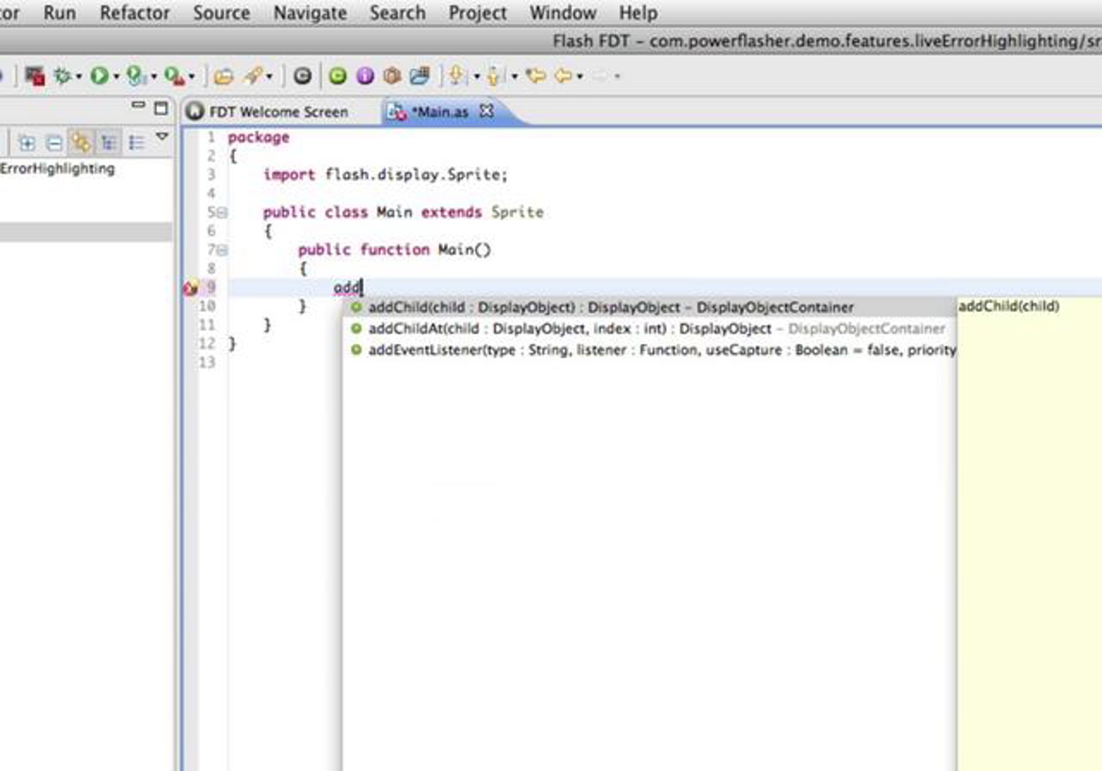Click the green Run button in the toolbar
The image size is (1102, 771).
point(99,76)
